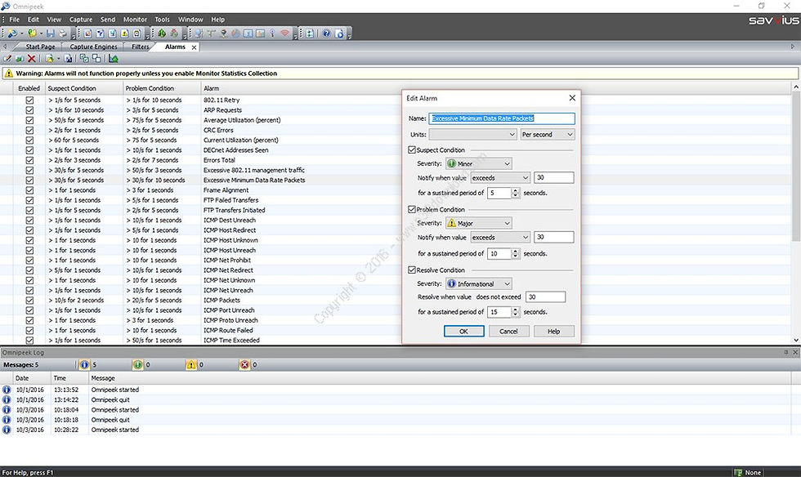The width and height of the screenshot is (801, 477).
Task: Decrease the Problem sustained period spinner
Action: click(x=516, y=256)
